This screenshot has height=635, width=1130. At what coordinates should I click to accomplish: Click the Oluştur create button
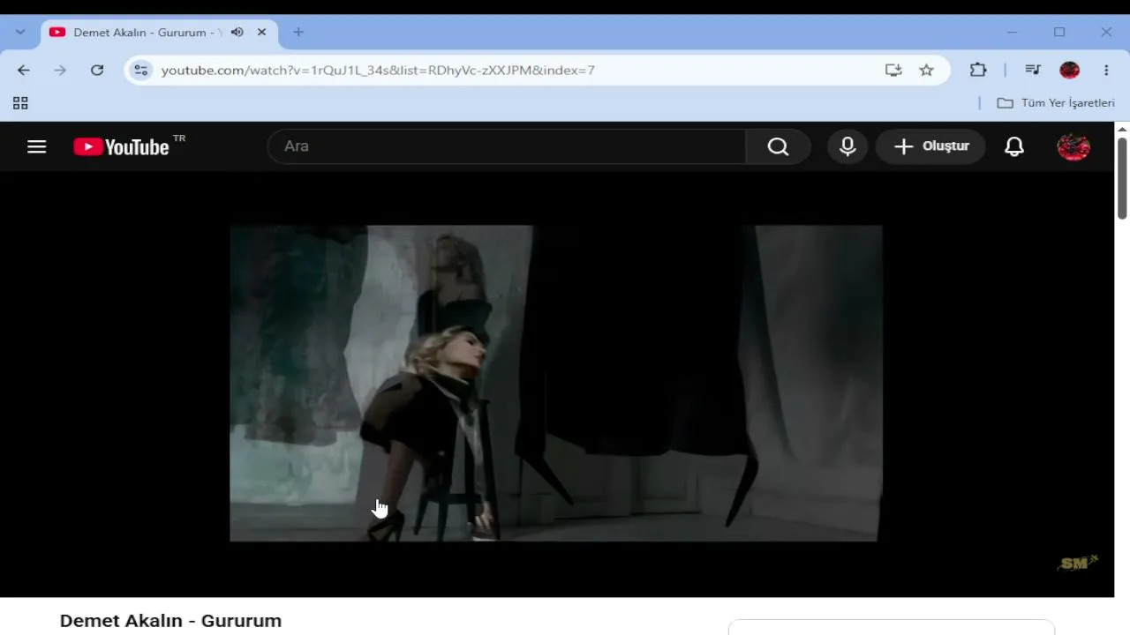pyautogui.click(x=931, y=146)
